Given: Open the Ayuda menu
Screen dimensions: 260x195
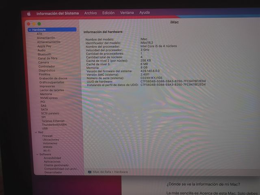Looking at the screenshot, I should 145,13.
